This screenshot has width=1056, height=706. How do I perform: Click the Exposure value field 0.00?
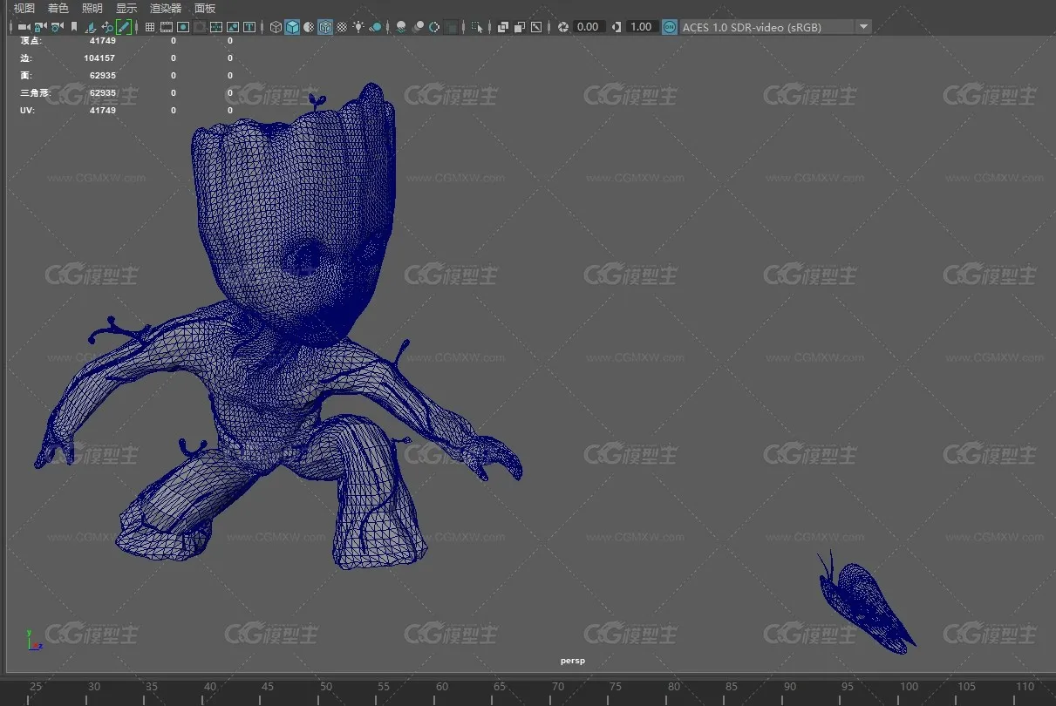pos(589,27)
